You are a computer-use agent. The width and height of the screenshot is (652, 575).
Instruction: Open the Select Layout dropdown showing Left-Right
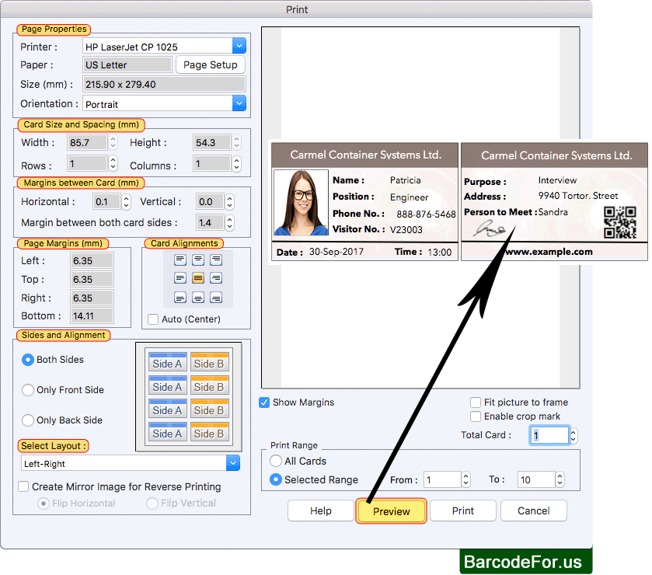click(x=232, y=462)
